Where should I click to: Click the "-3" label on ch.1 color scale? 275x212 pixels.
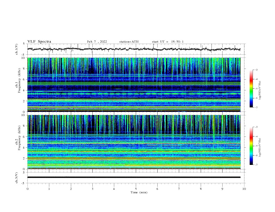[x=256, y=70]
